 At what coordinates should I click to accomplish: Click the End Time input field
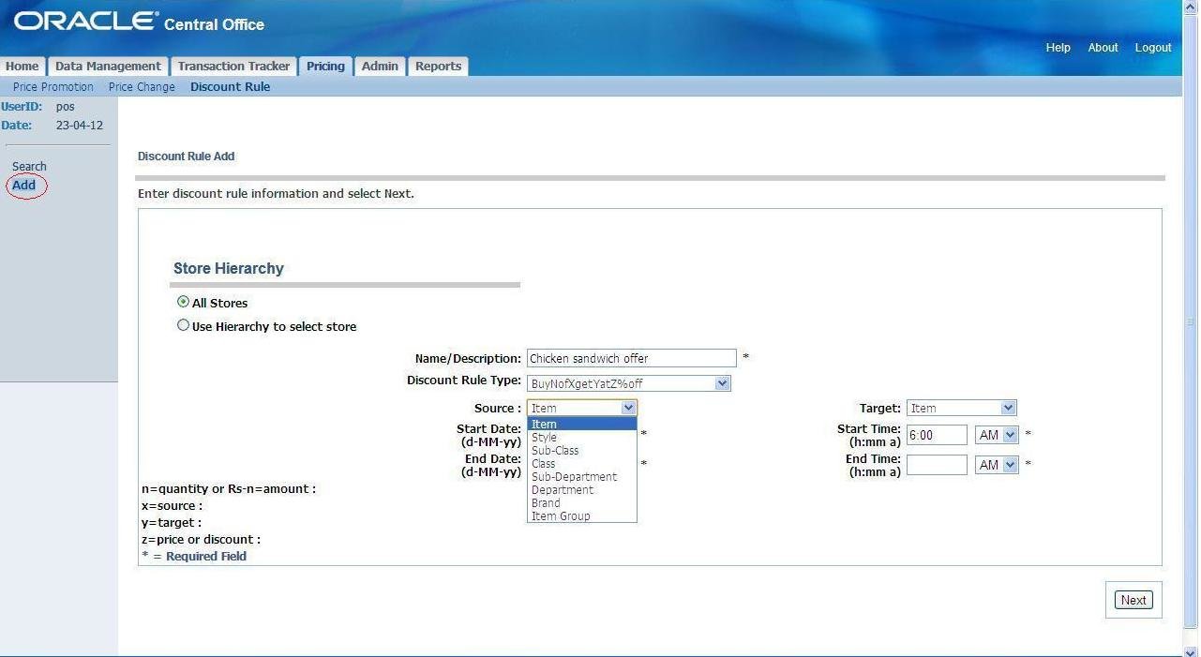(936, 465)
